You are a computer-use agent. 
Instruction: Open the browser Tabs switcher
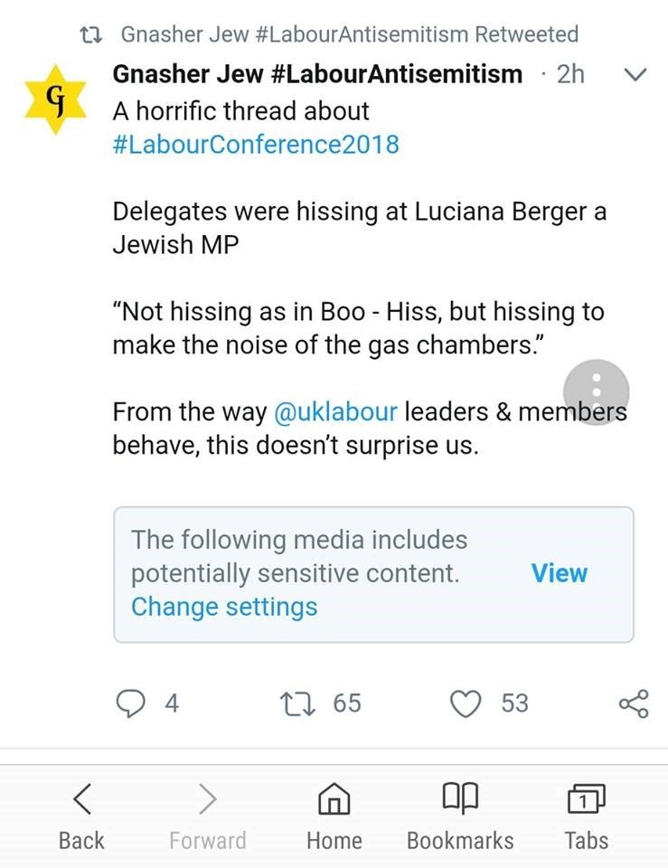[586, 798]
